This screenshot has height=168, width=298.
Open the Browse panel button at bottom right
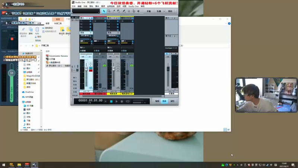(172, 101)
